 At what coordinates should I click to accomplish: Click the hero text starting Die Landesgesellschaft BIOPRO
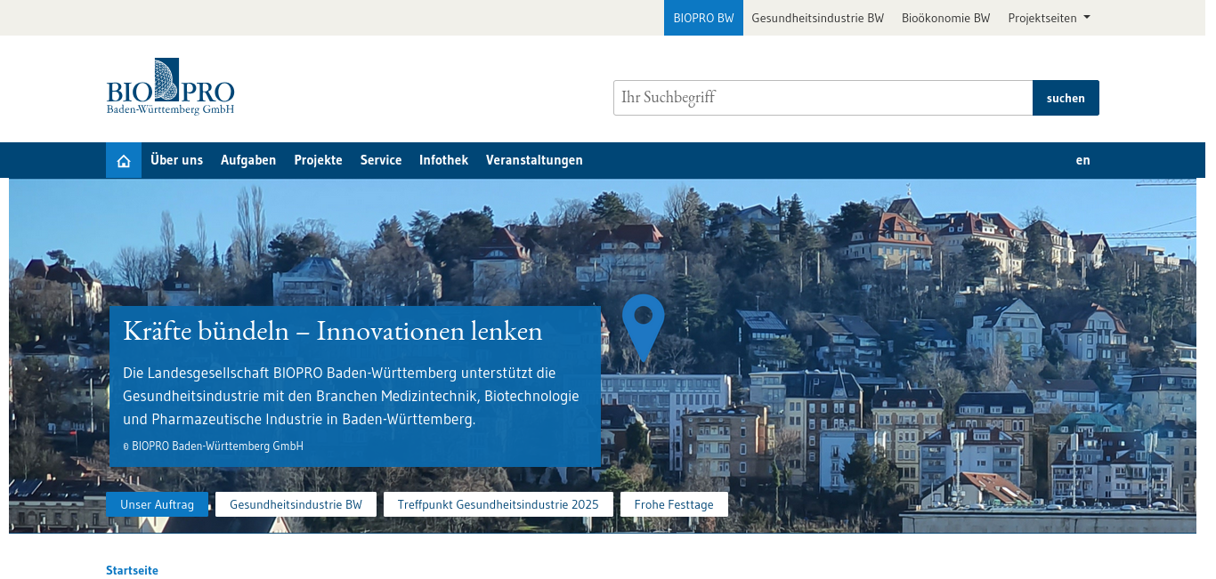click(351, 395)
